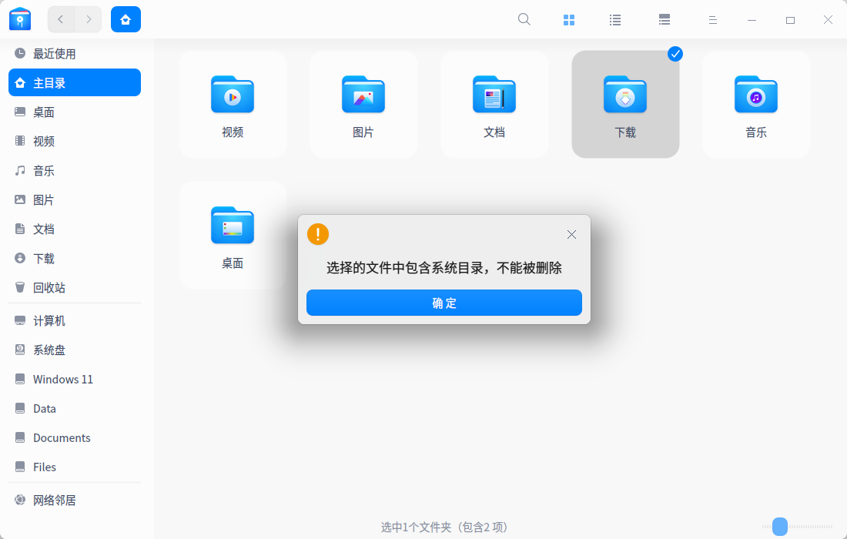
Task: Close the warning dialog with X
Action: (571, 234)
